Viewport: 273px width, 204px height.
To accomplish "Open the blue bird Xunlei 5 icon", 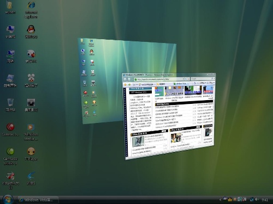I will 31,178.
